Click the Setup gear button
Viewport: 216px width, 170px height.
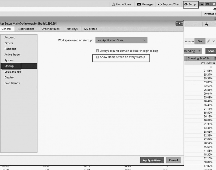pyautogui.click(x=190, y=4)
